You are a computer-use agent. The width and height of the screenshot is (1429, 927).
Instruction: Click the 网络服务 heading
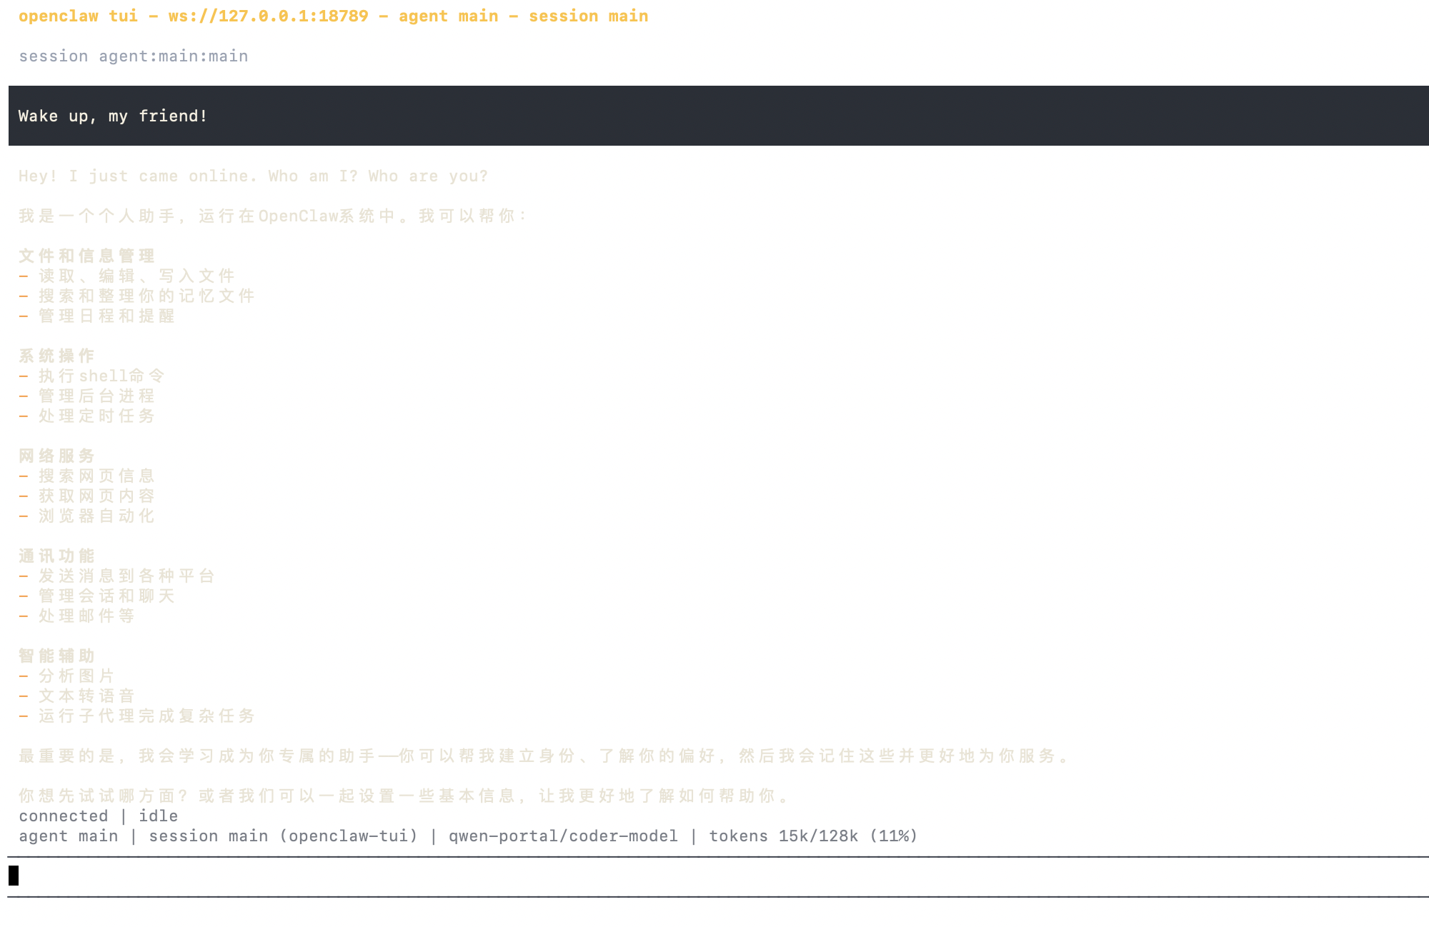pyautogui.click(x=56, y=456)
